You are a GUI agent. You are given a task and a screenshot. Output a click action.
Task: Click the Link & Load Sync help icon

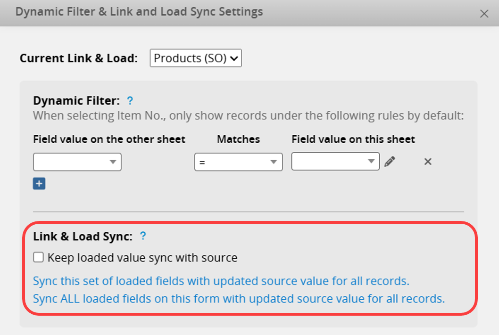[143, 236]
